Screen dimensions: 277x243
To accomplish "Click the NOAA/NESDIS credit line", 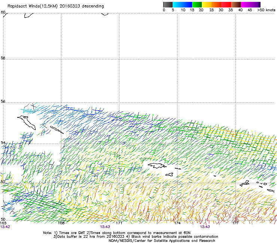I will pos(162,241).
